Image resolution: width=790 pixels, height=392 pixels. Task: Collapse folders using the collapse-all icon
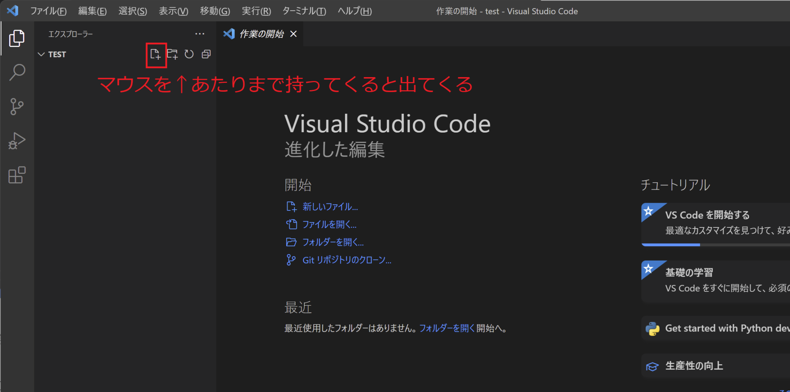coord(206,54)
